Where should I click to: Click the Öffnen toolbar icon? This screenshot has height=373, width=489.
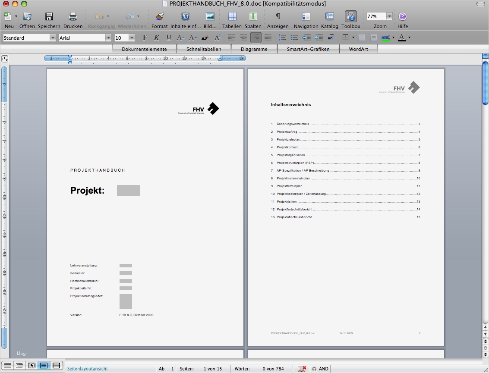tap(27, 16)
